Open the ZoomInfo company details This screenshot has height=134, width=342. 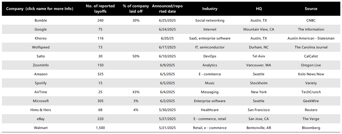pos(41,65)
